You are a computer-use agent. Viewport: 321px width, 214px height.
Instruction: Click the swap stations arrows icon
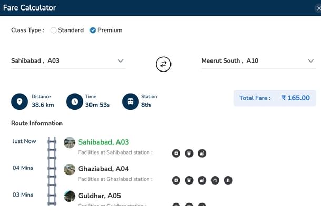(x=164, y=64)
